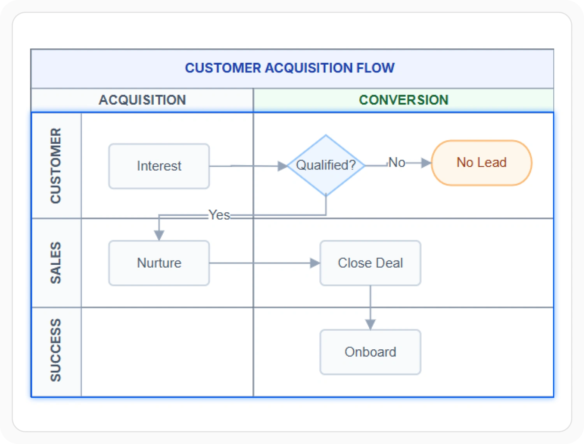Select the CUSTOMER lane label

click(x=56, y=166)
